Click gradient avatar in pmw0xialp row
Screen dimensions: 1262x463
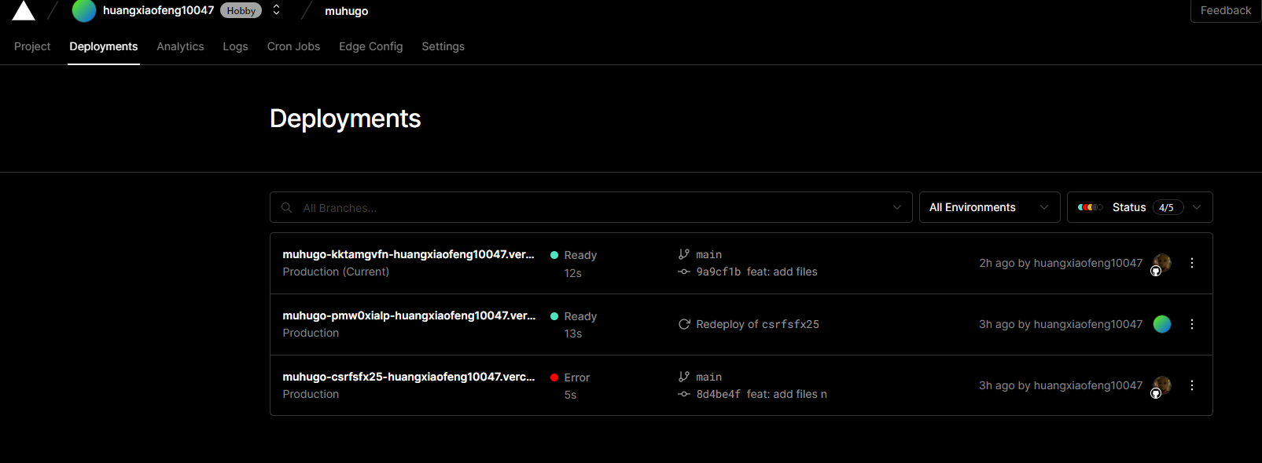pyautogui.click(x=1162, y=324)
